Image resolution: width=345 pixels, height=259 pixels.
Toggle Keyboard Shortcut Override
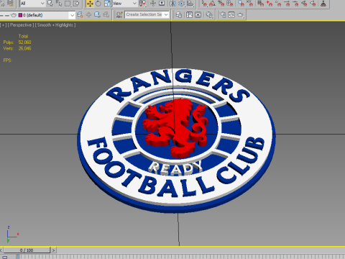pyautogui.click(x=162, y=4)
